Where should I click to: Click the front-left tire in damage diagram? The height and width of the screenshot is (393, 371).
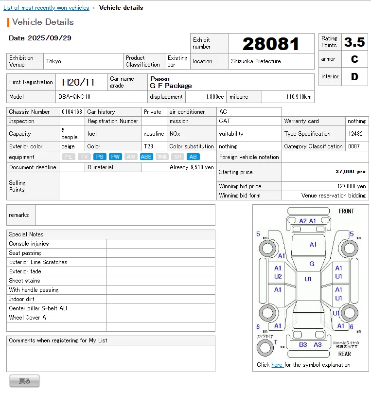coord(266,246)
